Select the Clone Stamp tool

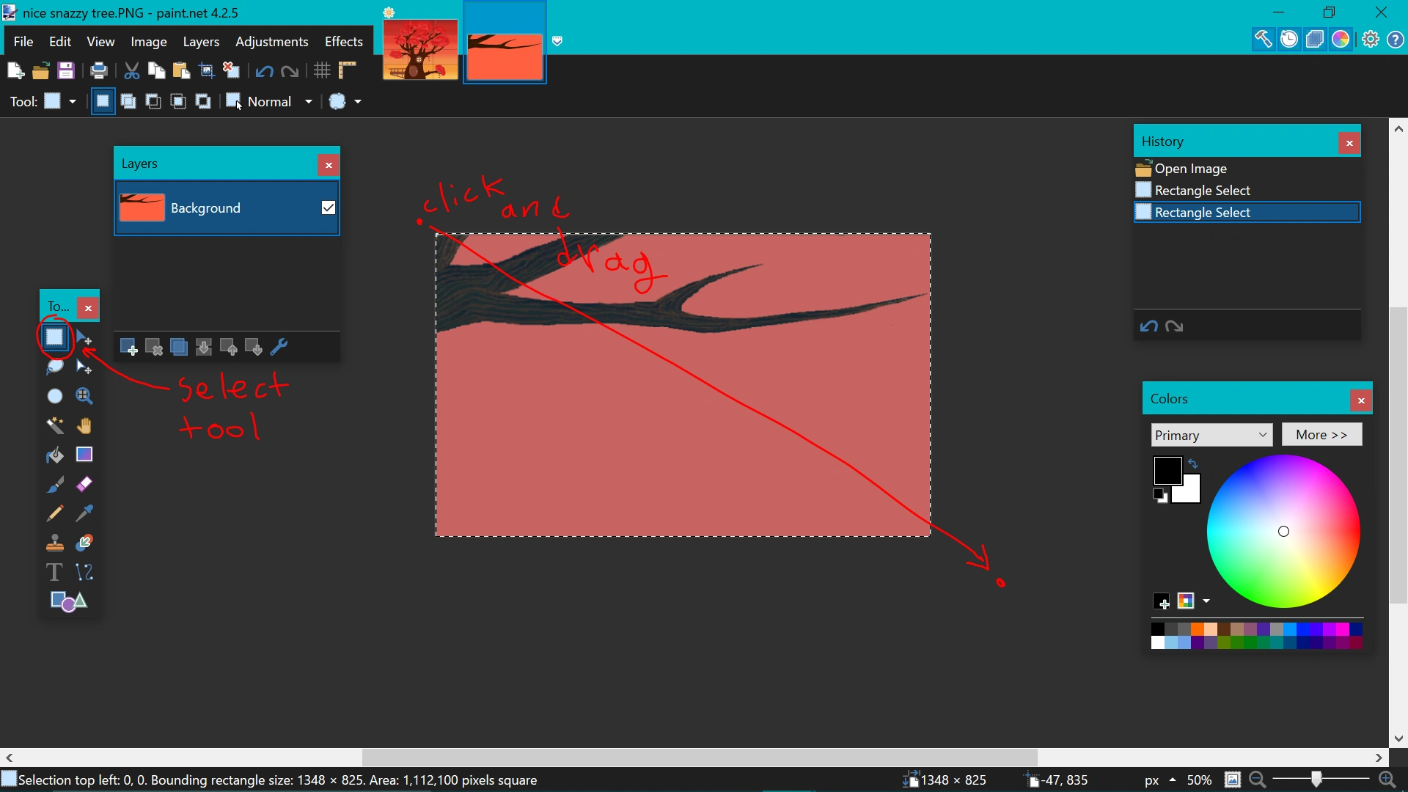click(x=55, y=543)
